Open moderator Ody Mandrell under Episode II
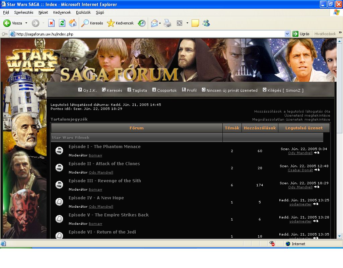Screen dimensions: 343x268 (x=101, y=173)
